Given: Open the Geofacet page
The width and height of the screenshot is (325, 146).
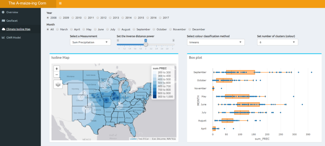Looking at the screenshot, I should coord(12,21).
